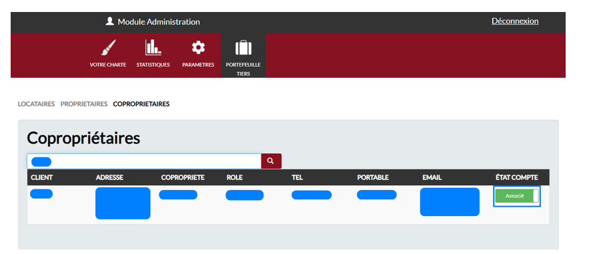Click the CLIENT column header
Image resolution: width=599 pixels, height=254 pixels.
coord(41,177)
